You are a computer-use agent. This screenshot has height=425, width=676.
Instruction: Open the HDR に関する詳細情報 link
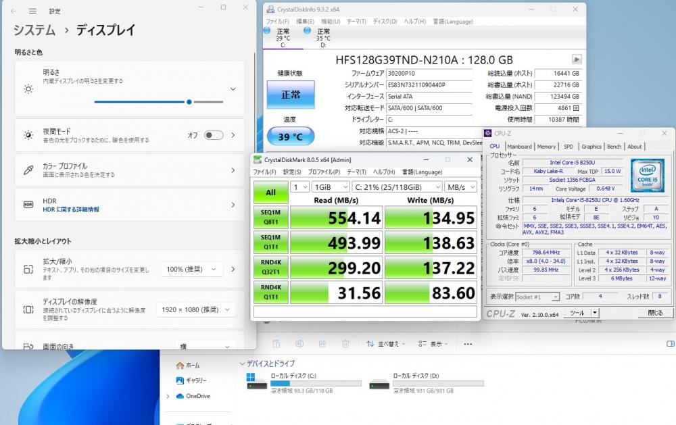pyautogui.click(x=71, y=209)
